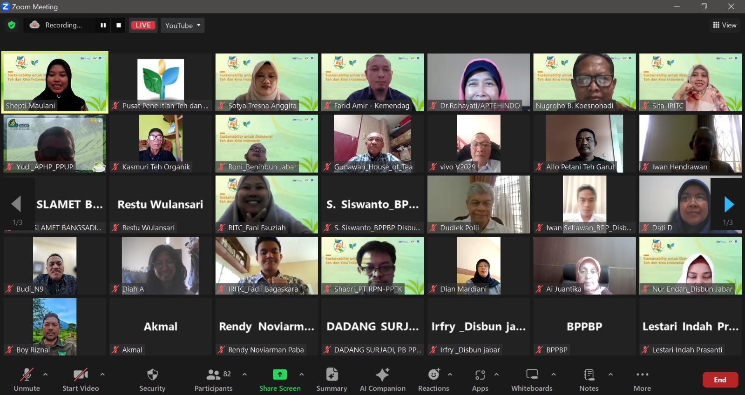
Task: Open the Reactions menu
Action: tap(433, 380)
